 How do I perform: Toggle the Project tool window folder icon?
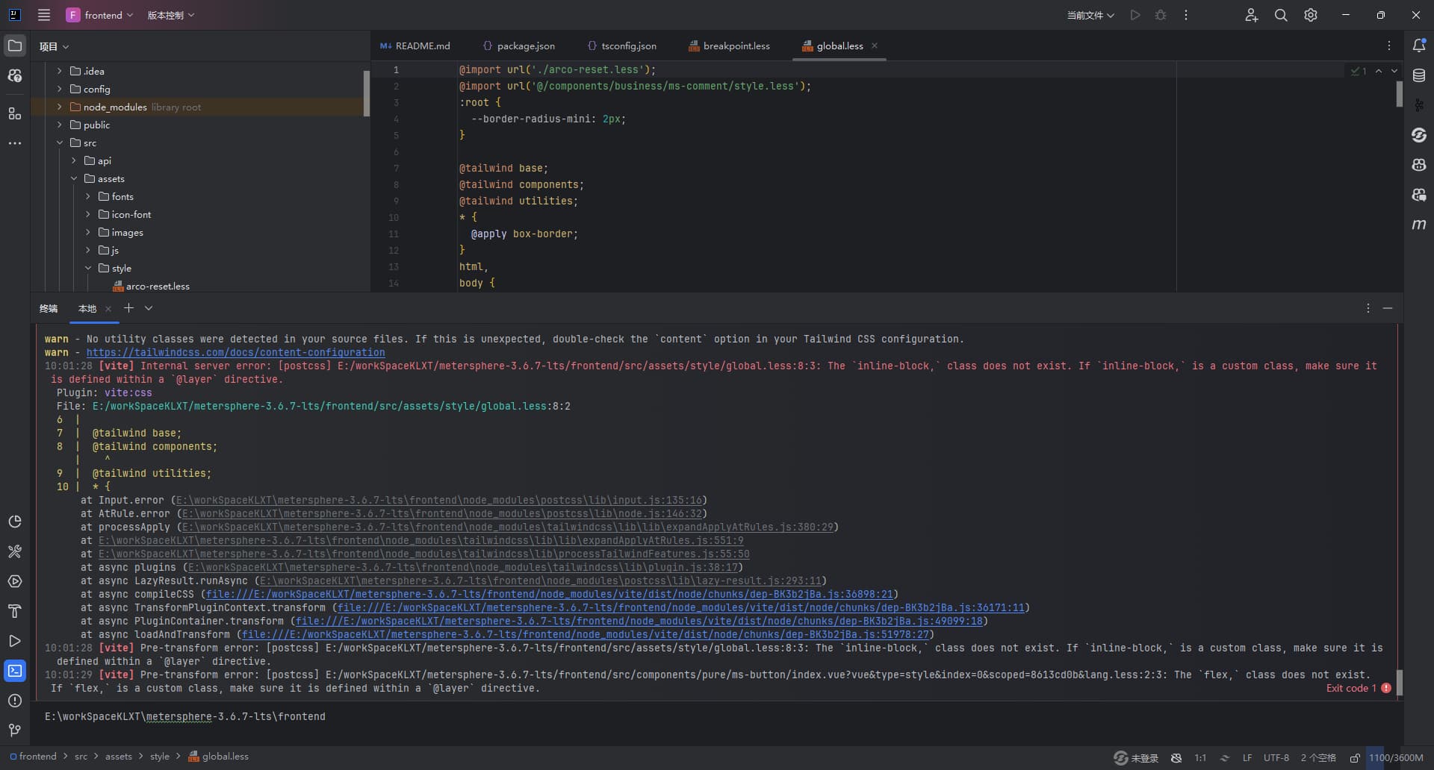(x=15, y=46)
